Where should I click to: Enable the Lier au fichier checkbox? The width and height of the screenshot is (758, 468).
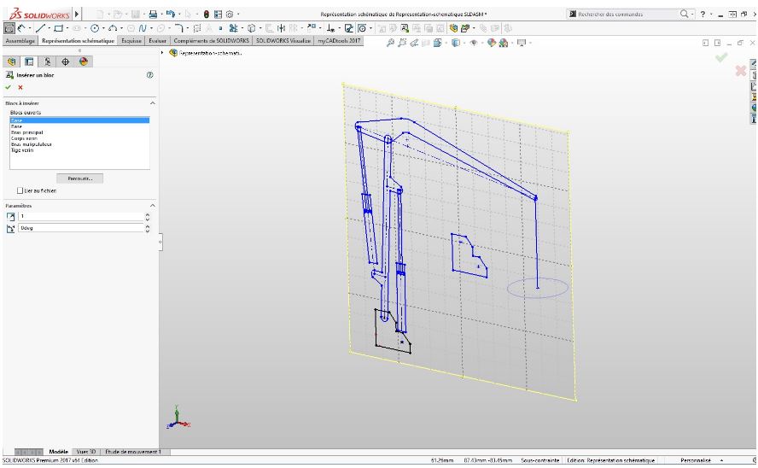20,190
